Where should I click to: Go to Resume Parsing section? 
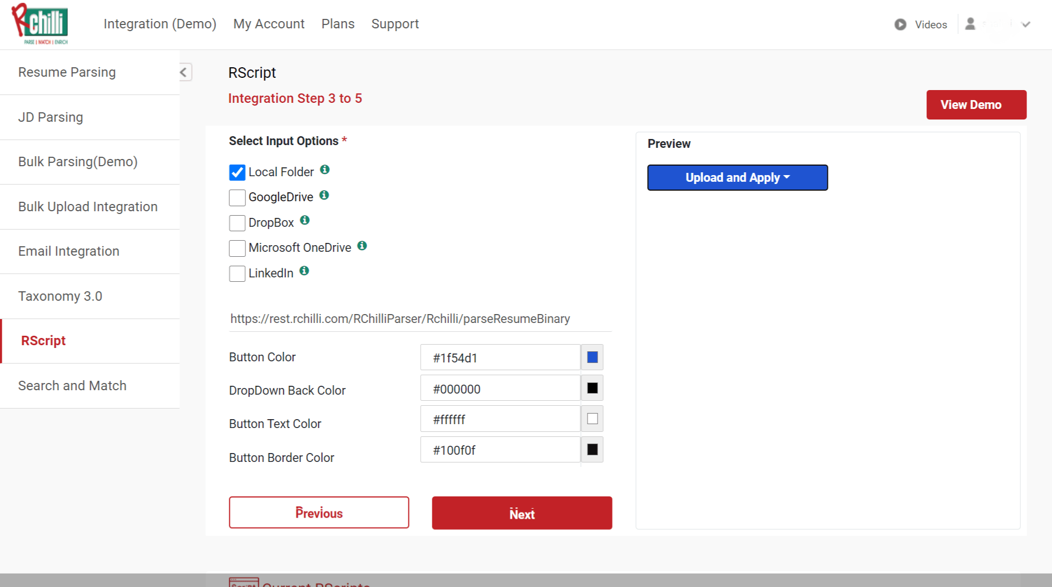(90, 72)
